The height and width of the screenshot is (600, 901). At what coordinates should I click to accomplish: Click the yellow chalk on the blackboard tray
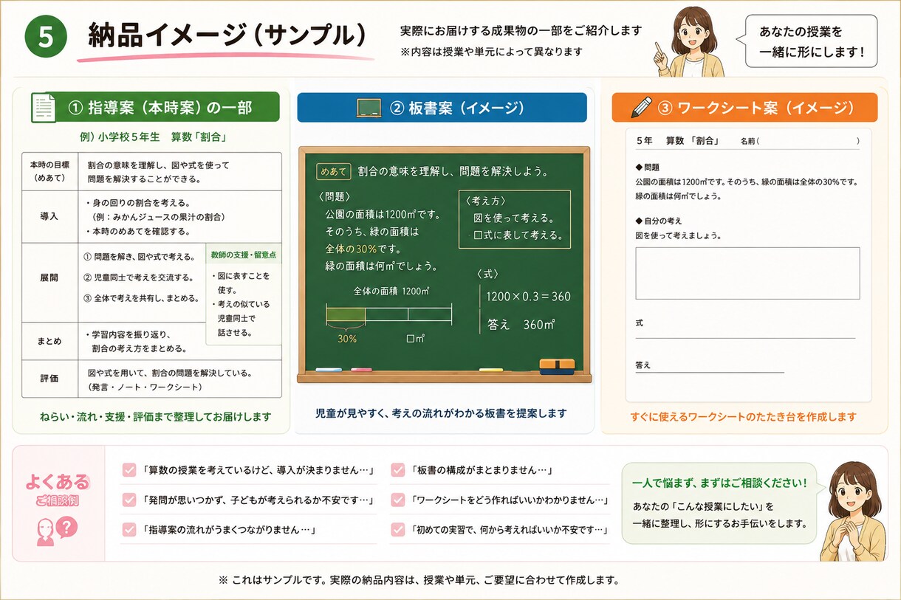[491, 369]
